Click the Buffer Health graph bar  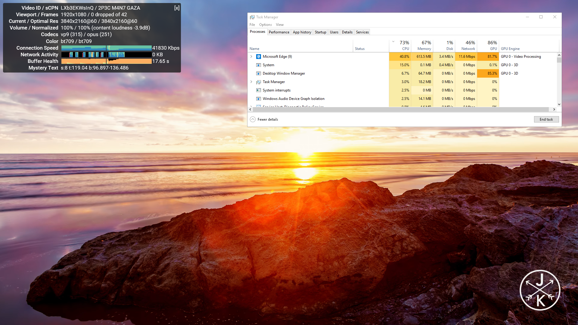tap(107, 61)
